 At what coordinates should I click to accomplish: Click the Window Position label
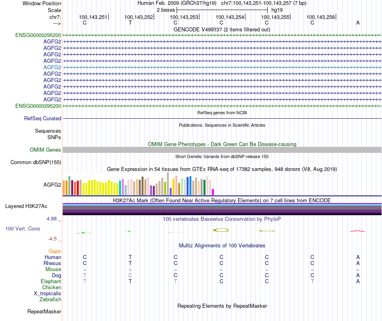(42, 3)
